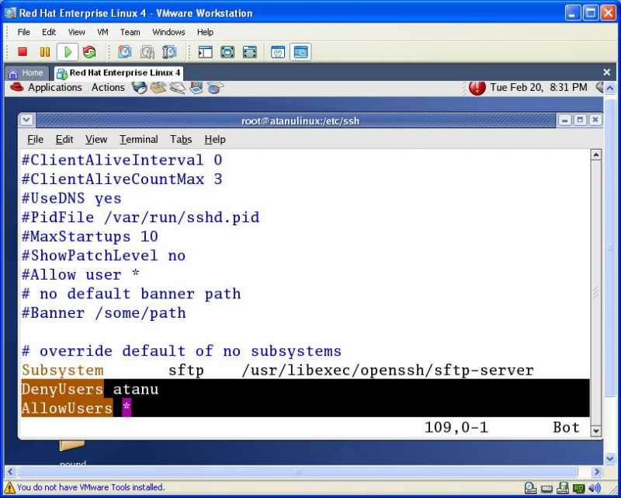The height and width of the screenshot is (498, 621).
Task: Toggle the Summary view button
Action: [x=277, y=51]
